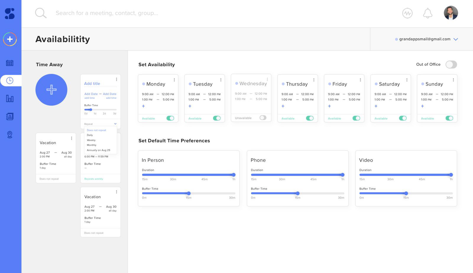Image resolution: width=473 pixels, height=273 pixels.
Task: Click the activity pulse icon in header
Action: [x=407, y=13]
